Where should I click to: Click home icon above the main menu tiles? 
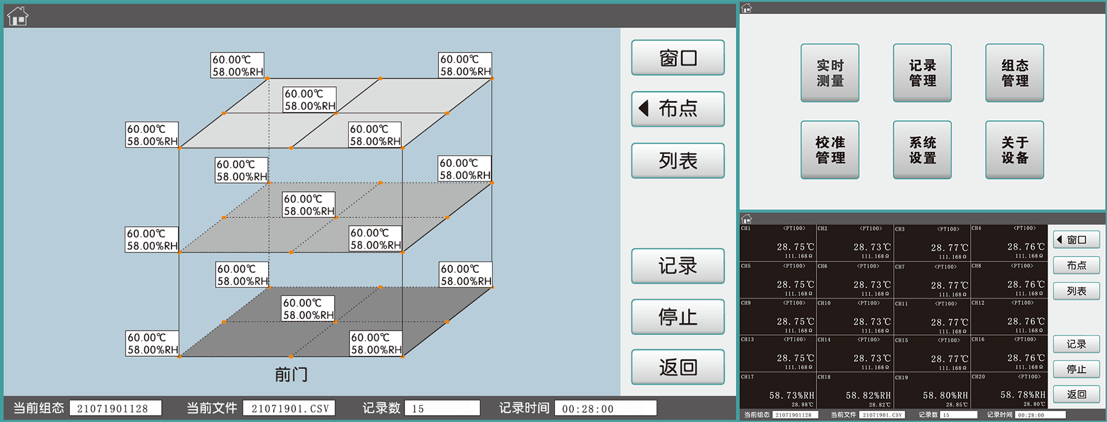click(x=746, y=8)
